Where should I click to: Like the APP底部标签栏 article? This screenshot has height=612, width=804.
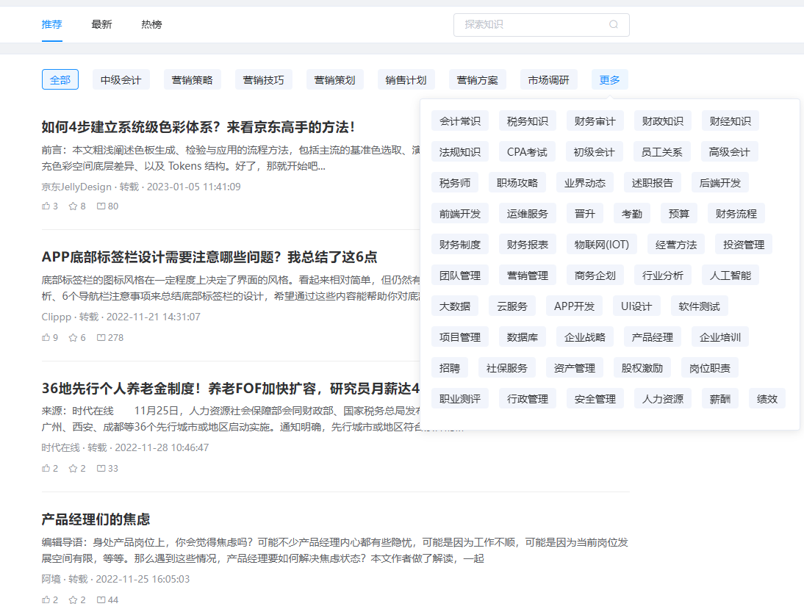click(x=46, y=337)
